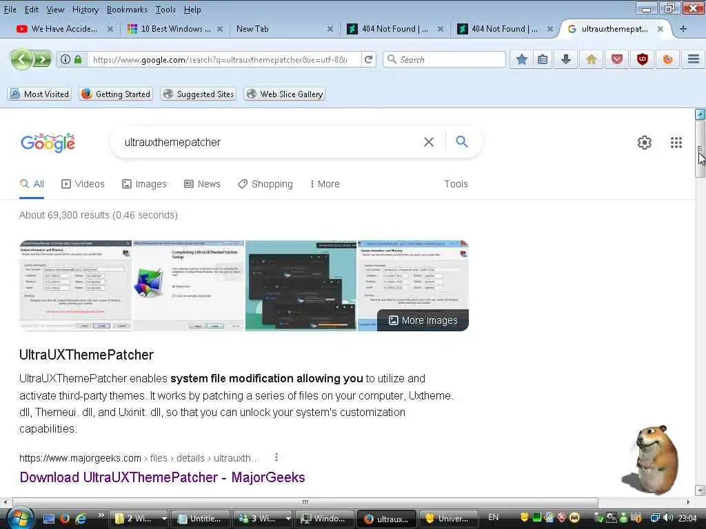
Task: Open the volume speaker tray icon
Action: (x=667, y=518)
